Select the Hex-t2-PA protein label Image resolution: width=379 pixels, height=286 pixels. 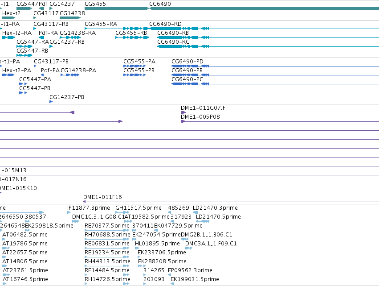pos(16,70)
